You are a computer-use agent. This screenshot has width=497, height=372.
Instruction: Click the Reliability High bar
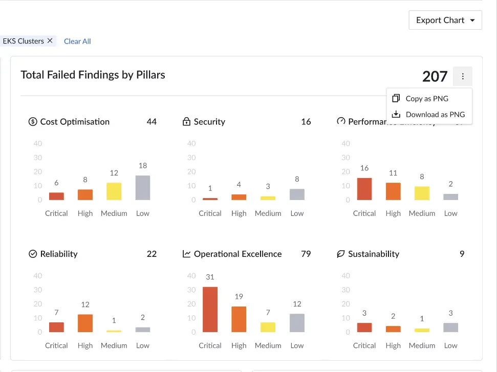click(85, 323)
